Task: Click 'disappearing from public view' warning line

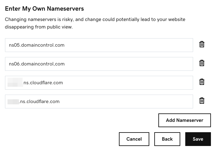Action: point(39,27)
